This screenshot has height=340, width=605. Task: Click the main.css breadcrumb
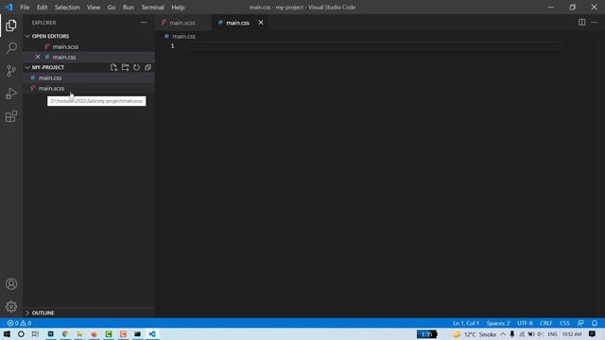(183, 36)
